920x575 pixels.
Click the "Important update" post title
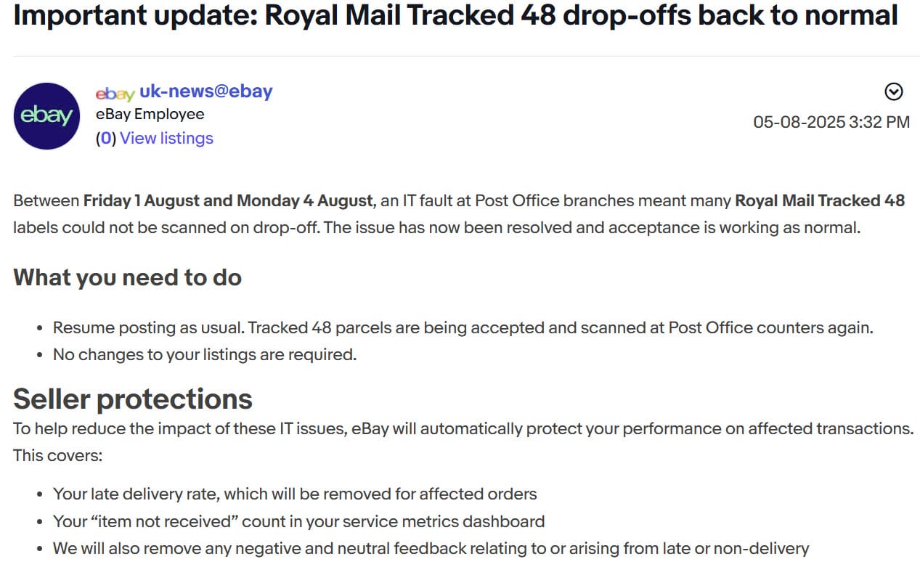pyautogui.click(x=455, y=16)
